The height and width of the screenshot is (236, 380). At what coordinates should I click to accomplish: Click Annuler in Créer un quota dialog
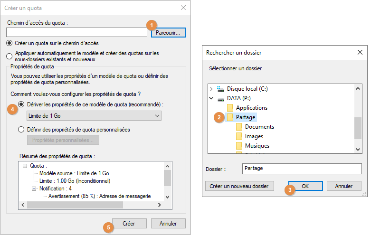click(x=168, y=223)
